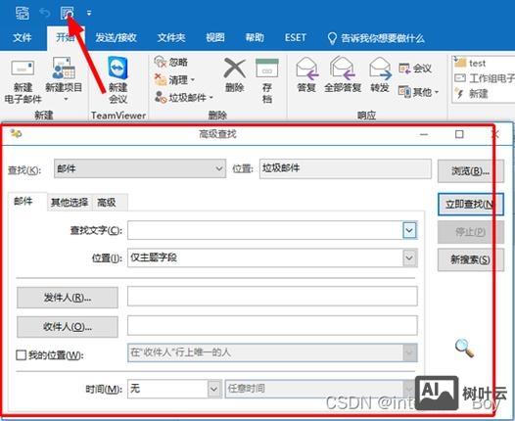The image size is (515, 421).
Task: Switch to the 帮助 ribbon tab
Action: (x=255, y=37)
